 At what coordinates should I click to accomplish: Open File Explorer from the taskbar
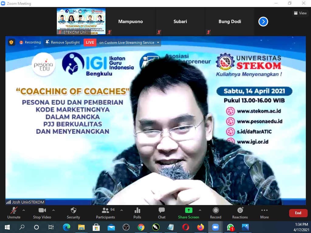[x=81, y=227]
